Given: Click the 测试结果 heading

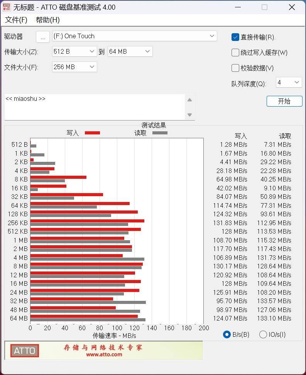Looking at the screenshot, I should pyautogui.click(x=154, y=125).
